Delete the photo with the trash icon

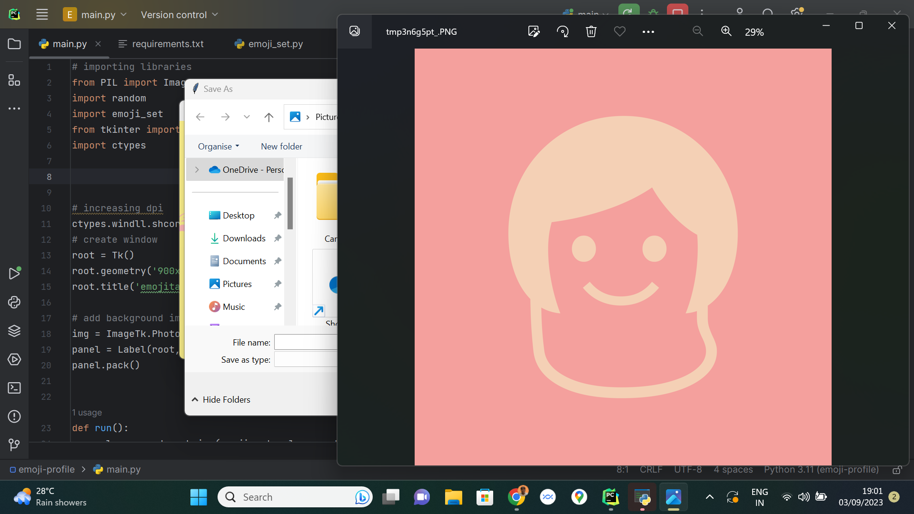click(x=591, y=31)
